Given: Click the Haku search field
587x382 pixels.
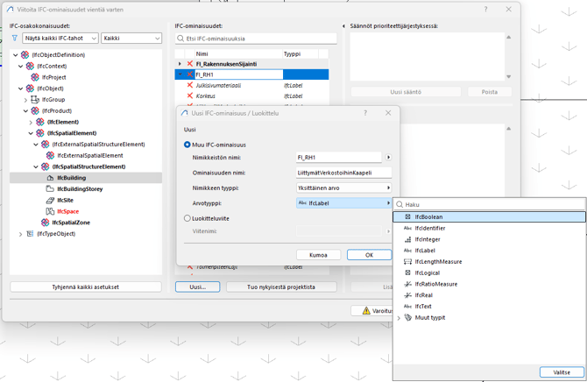Looking at the screenshot, I should tap(491, 205).
